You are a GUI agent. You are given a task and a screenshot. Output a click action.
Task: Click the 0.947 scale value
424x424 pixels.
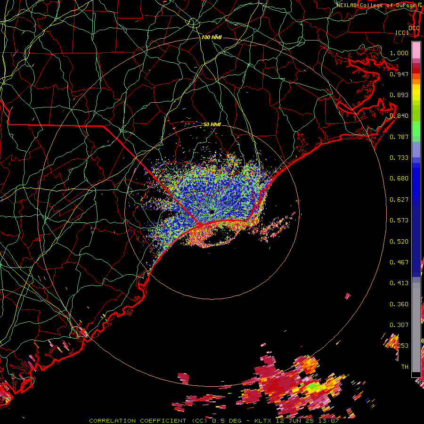click(399, 74)
